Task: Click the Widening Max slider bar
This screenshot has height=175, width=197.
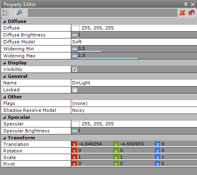Action: (107, 58)
